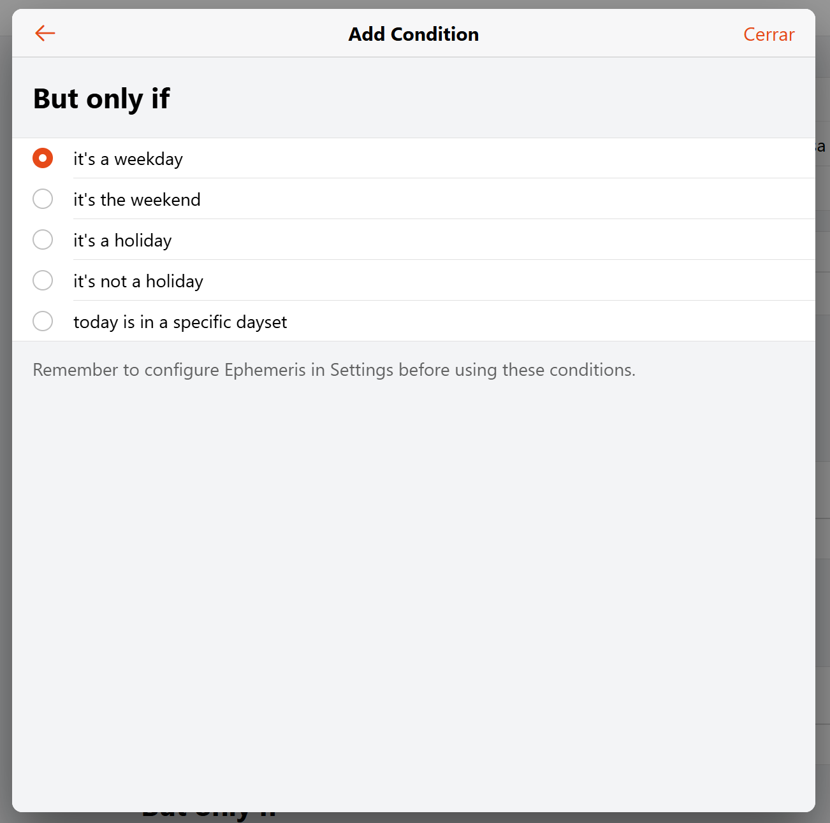Click the Ephemeris configuration reminder text

(x=333, y=370)
